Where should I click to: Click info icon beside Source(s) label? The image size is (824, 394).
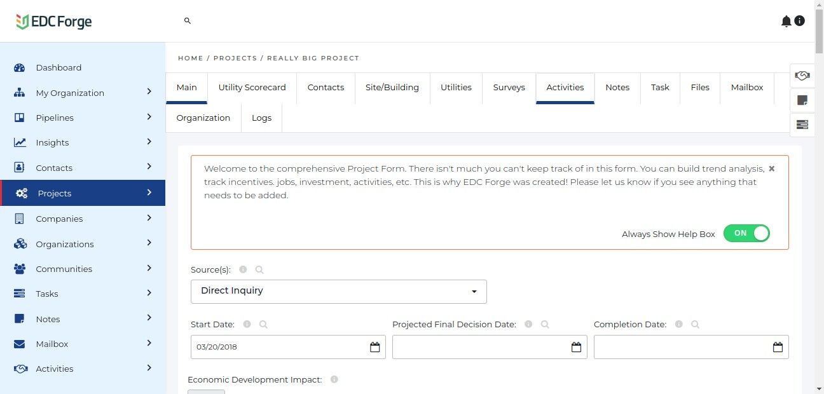coord(243,269)
